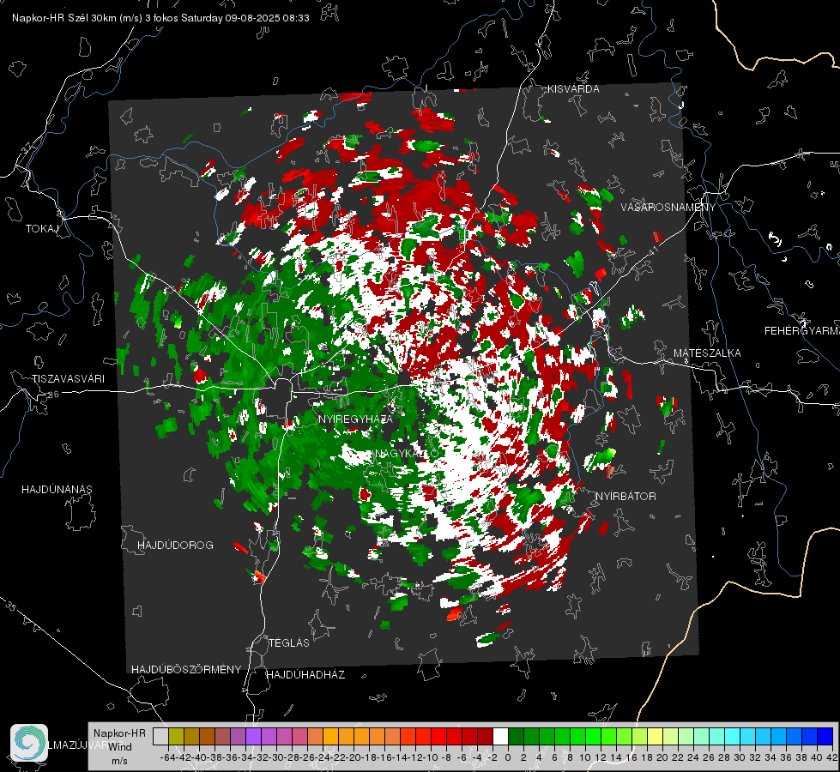840x772 pixels.
Task: Click the 42 legend scale value
Action: pyautogui.click(x=832, y=757)
